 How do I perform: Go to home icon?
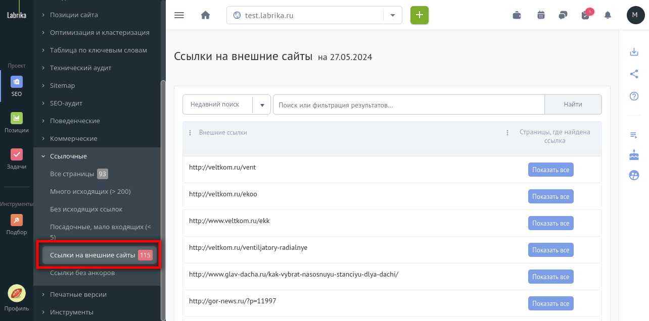[x=205, y=15]
